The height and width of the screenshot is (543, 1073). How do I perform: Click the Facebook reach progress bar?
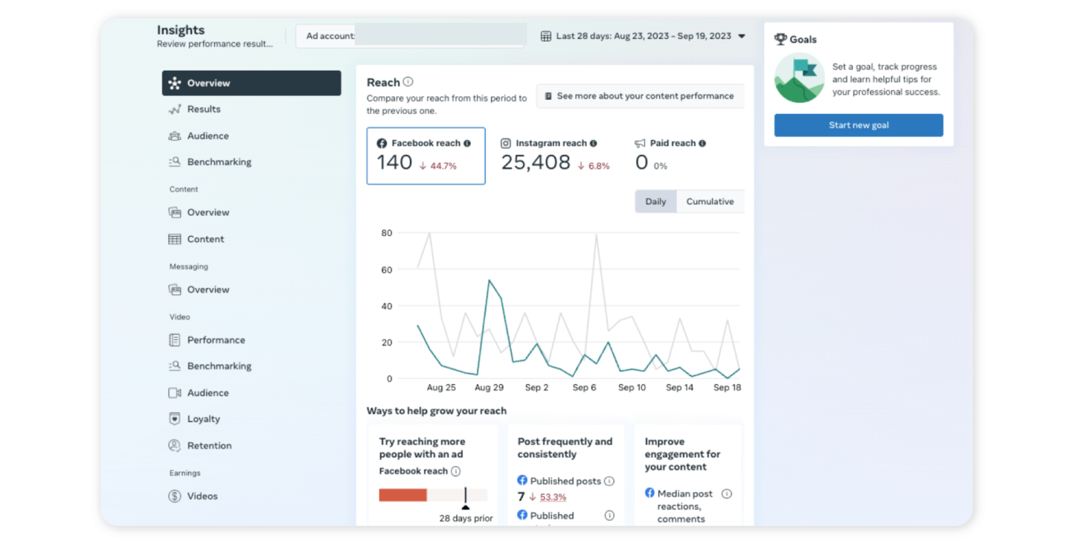(433, 495)
